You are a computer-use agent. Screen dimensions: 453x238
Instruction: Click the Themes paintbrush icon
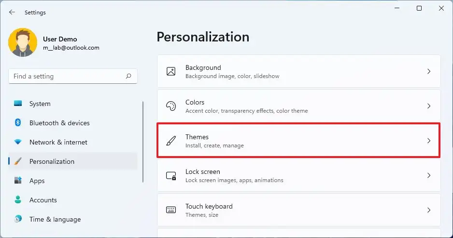tap(171, 141)
